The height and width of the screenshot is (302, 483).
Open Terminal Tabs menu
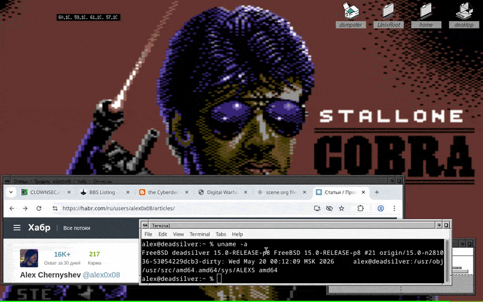pos(221,234)
